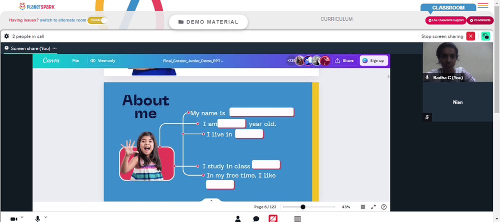Click the 'I live in' blank field

[x=249, y=134]
